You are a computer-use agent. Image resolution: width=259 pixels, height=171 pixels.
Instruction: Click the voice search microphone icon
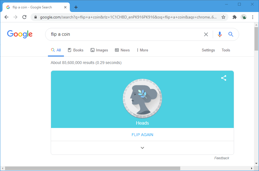click(219, 34)
